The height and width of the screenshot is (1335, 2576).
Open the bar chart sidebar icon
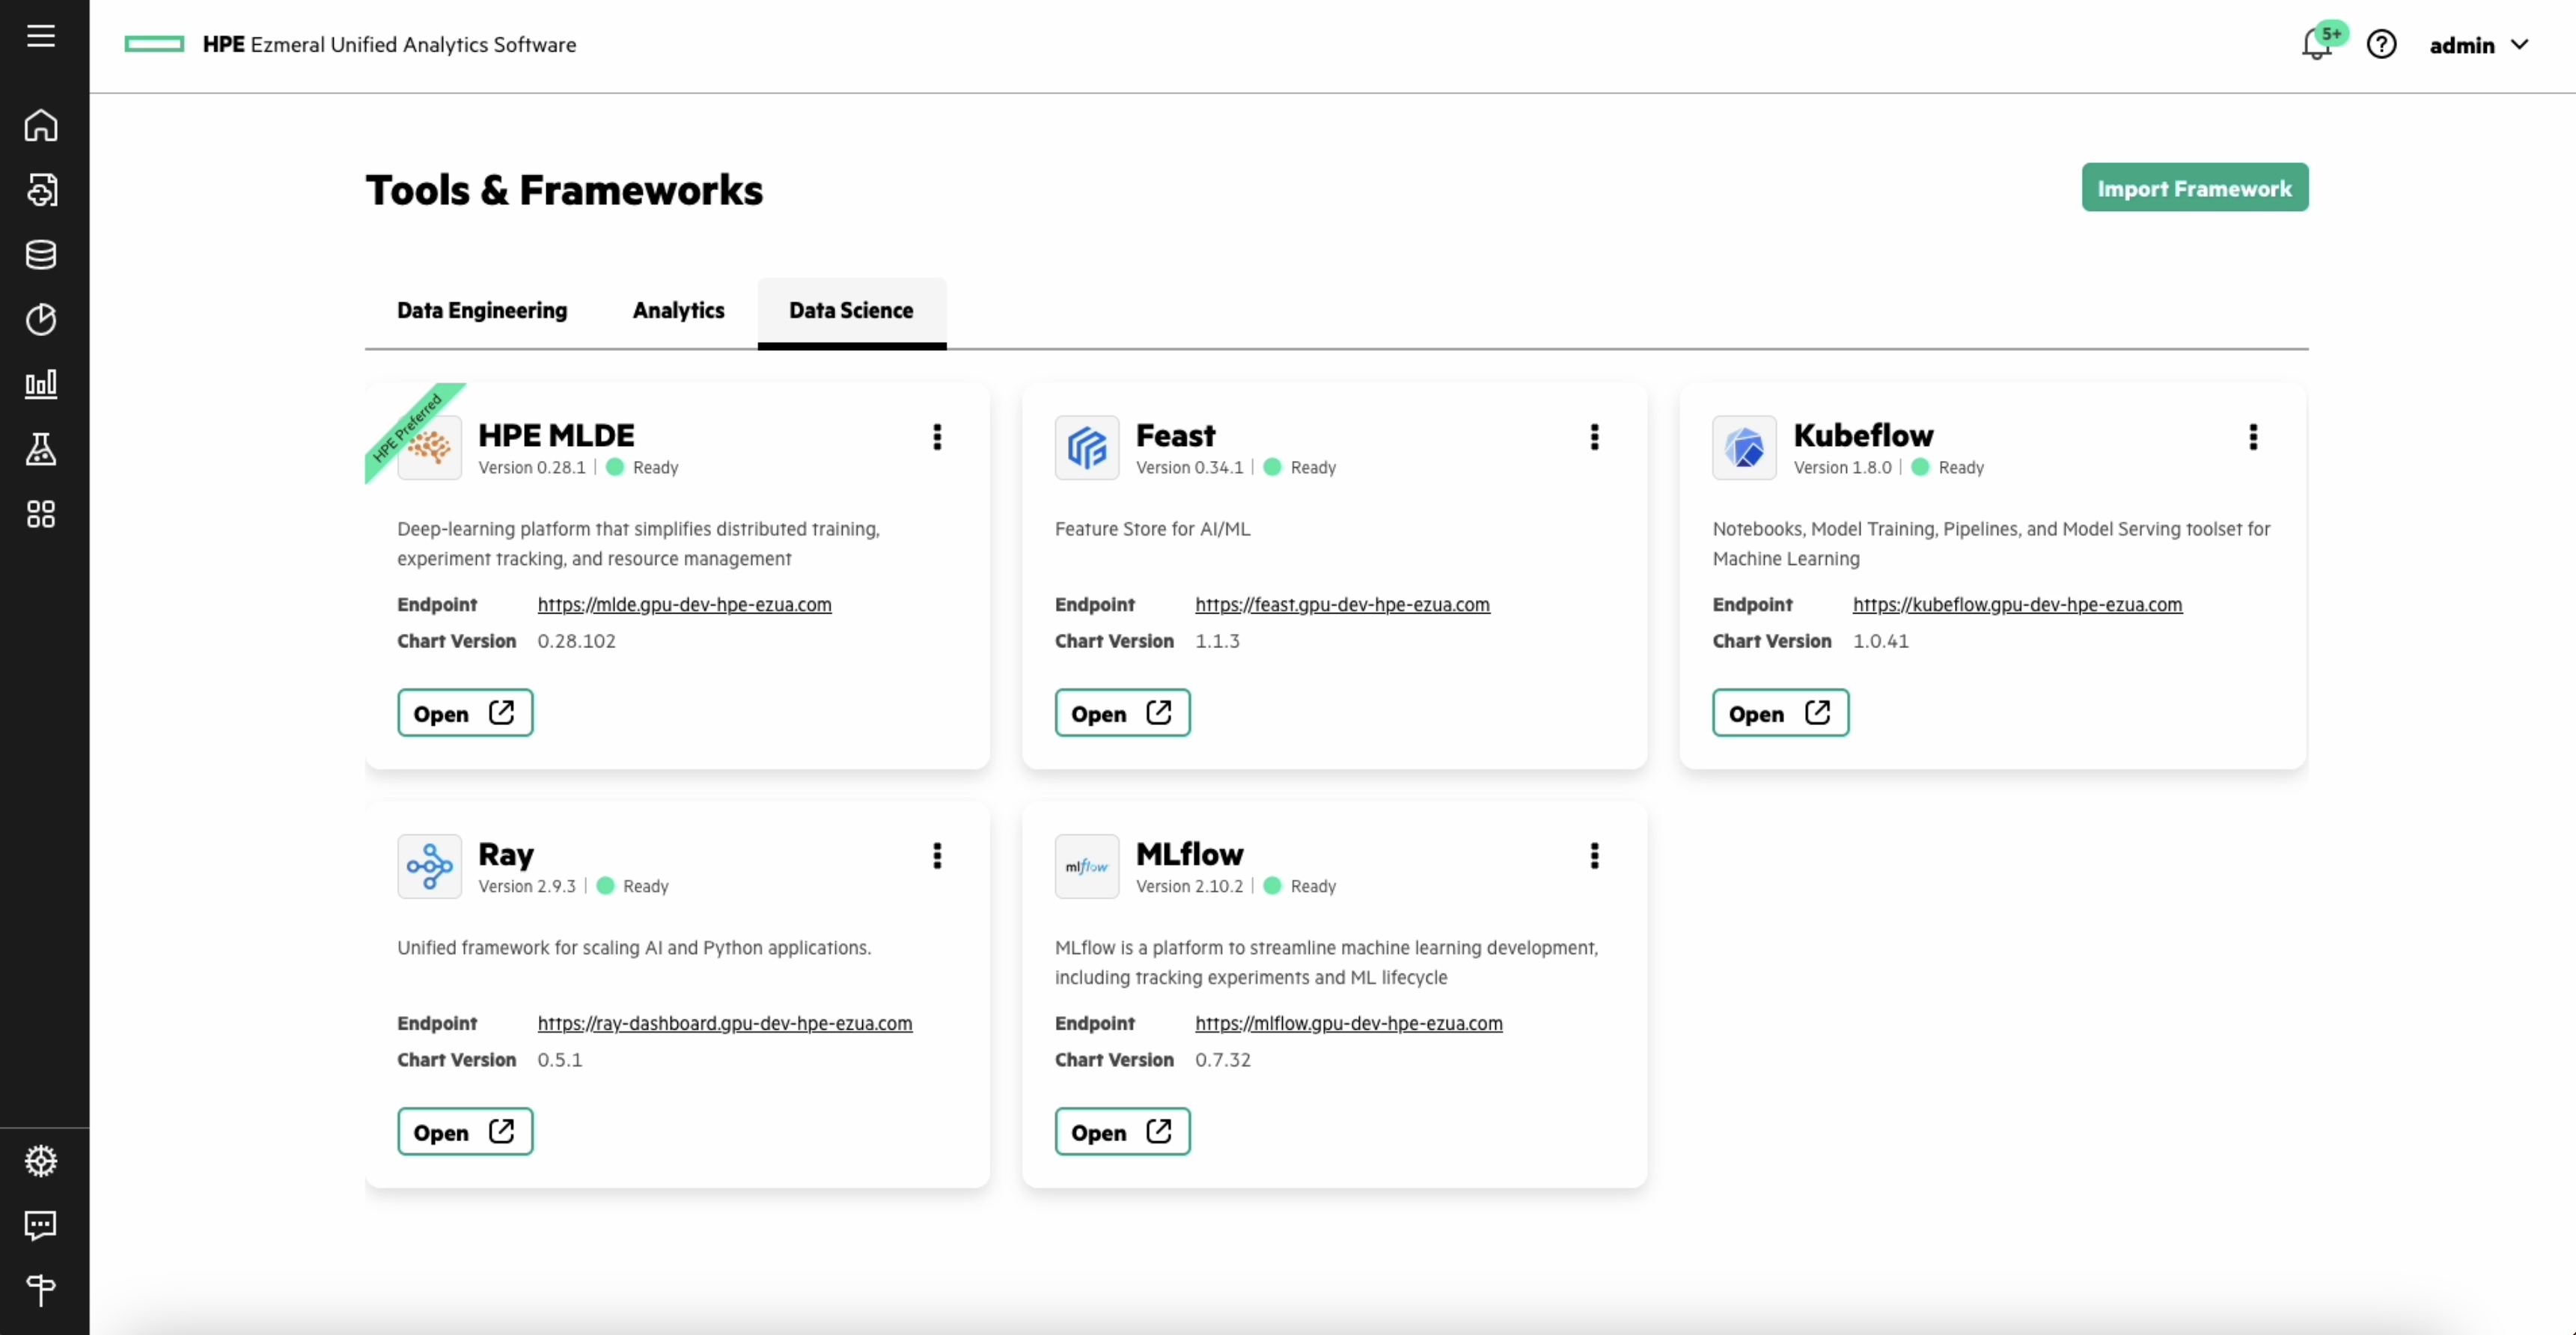(x=41, y=384)
